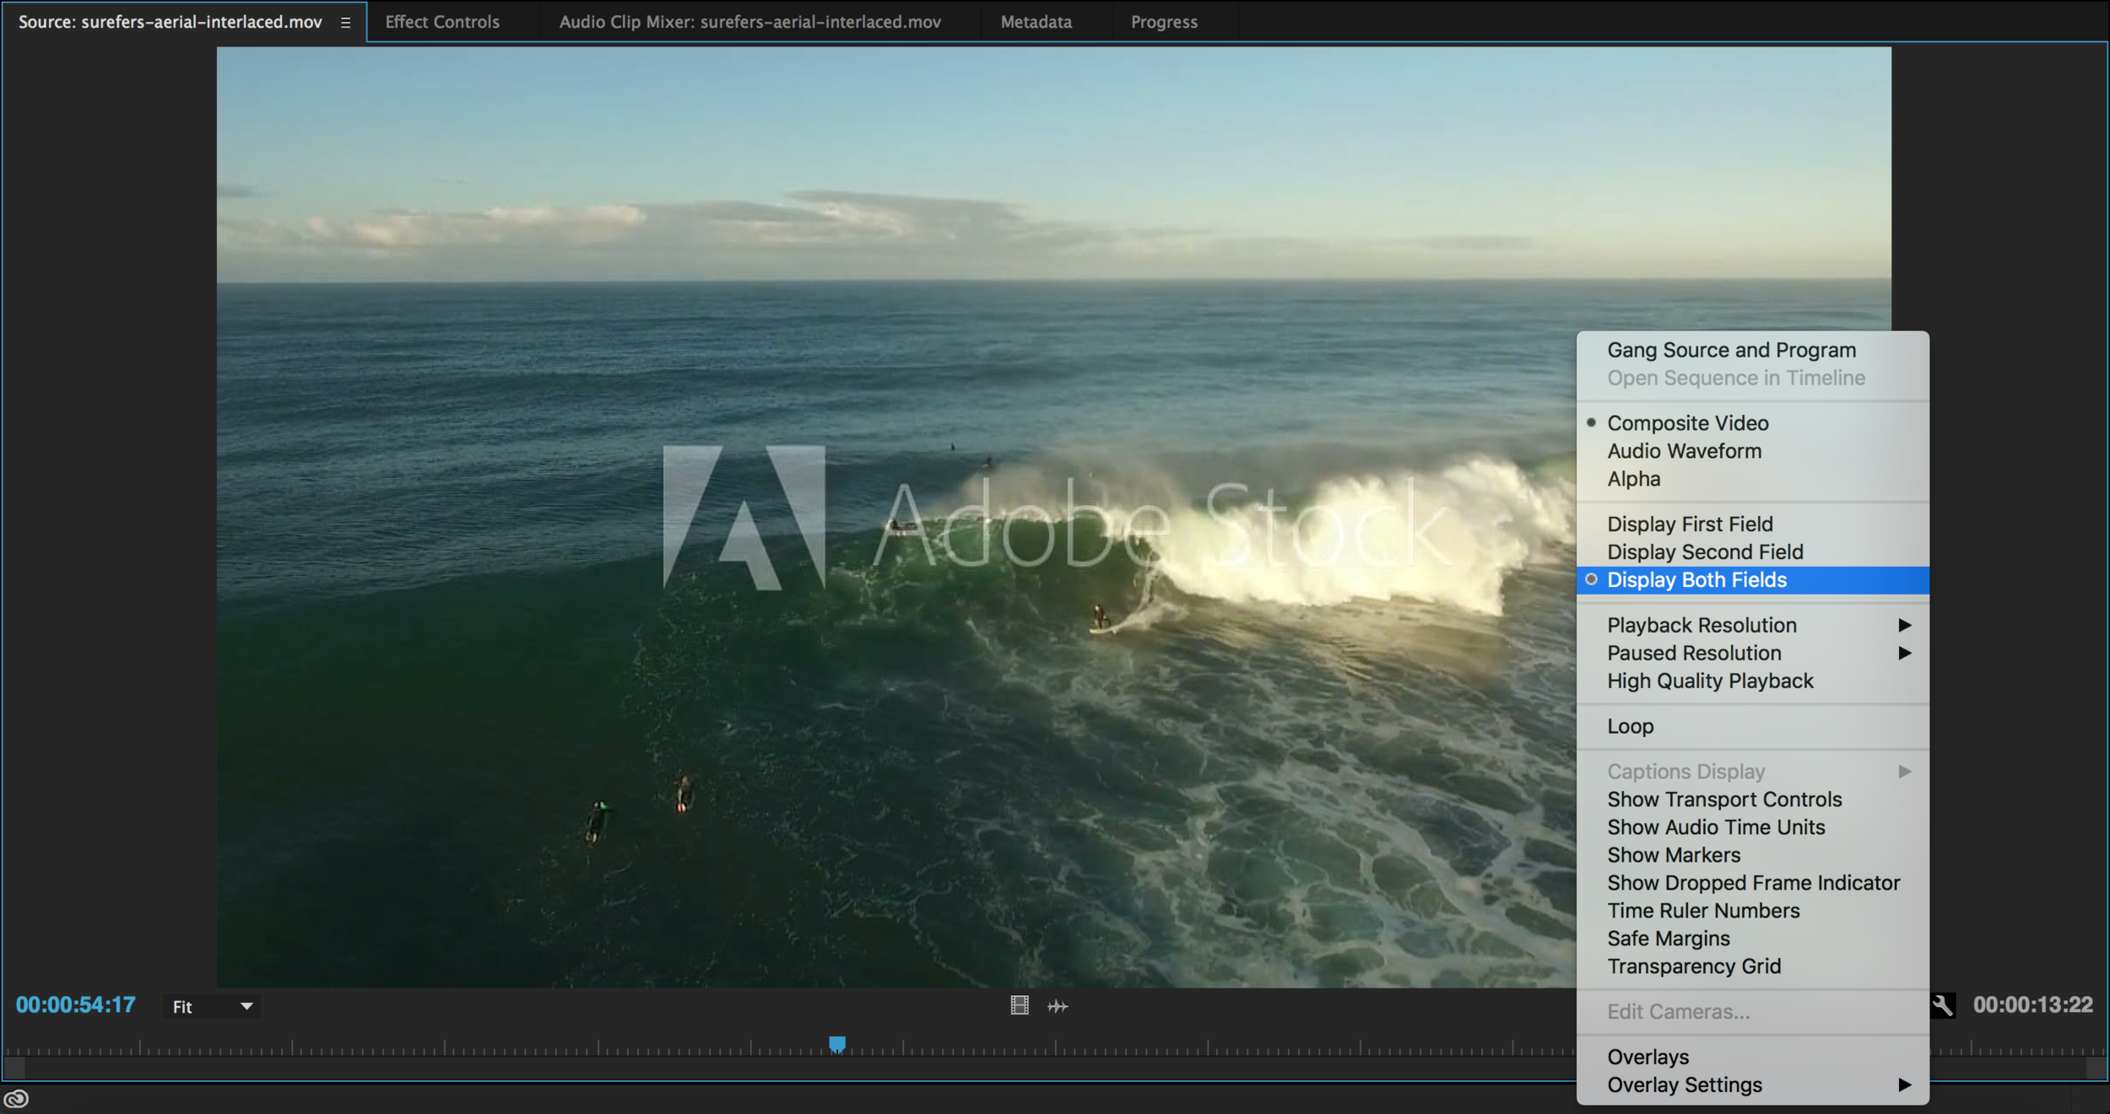This screenshot has height=1114, width=2110.
Task: Expand the Paused Resolution submenu
Action: 1753,653
